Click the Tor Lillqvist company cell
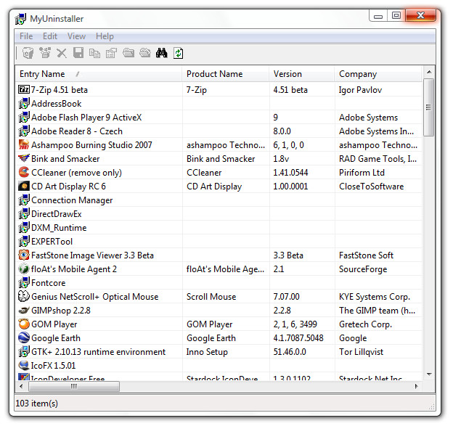This screenshot has height=426, width=453. click(x=361, y=352)
